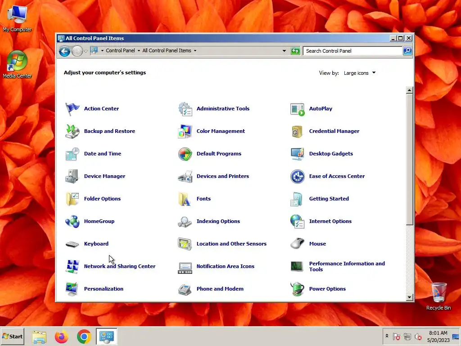This screenshot has height=346, width=461.
Task: Show hidden tray icons arrow
Action: [x=387, y=336]
